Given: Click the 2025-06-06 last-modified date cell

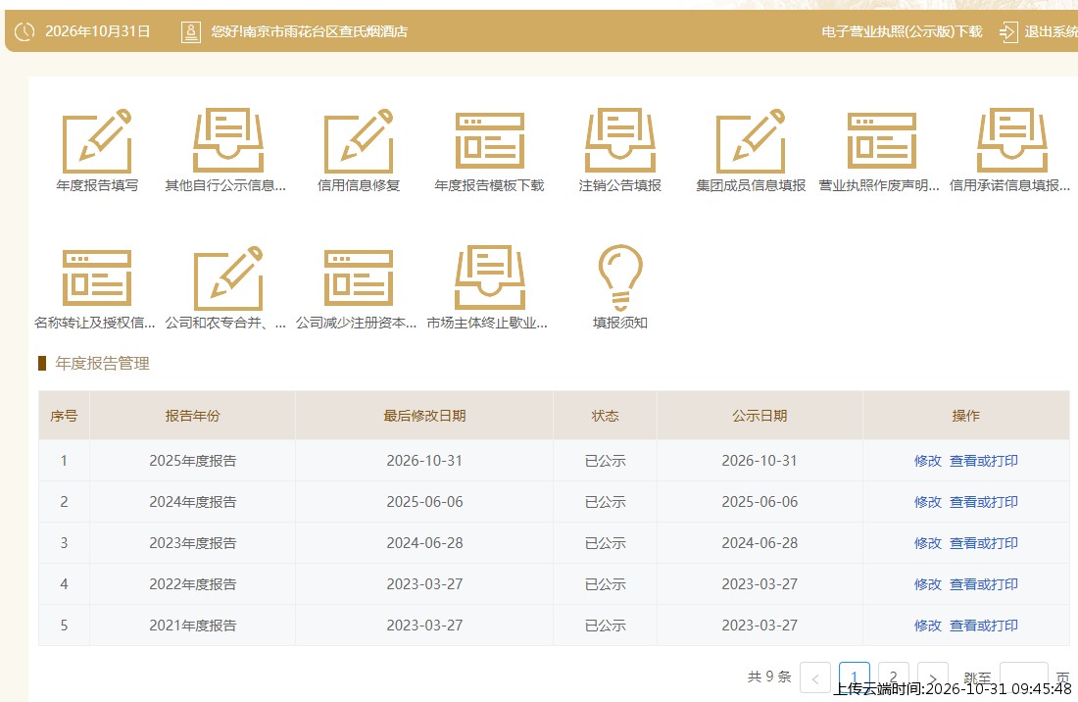Looking at the screenshot, I should pyautogui.click(x=424, y=502).
